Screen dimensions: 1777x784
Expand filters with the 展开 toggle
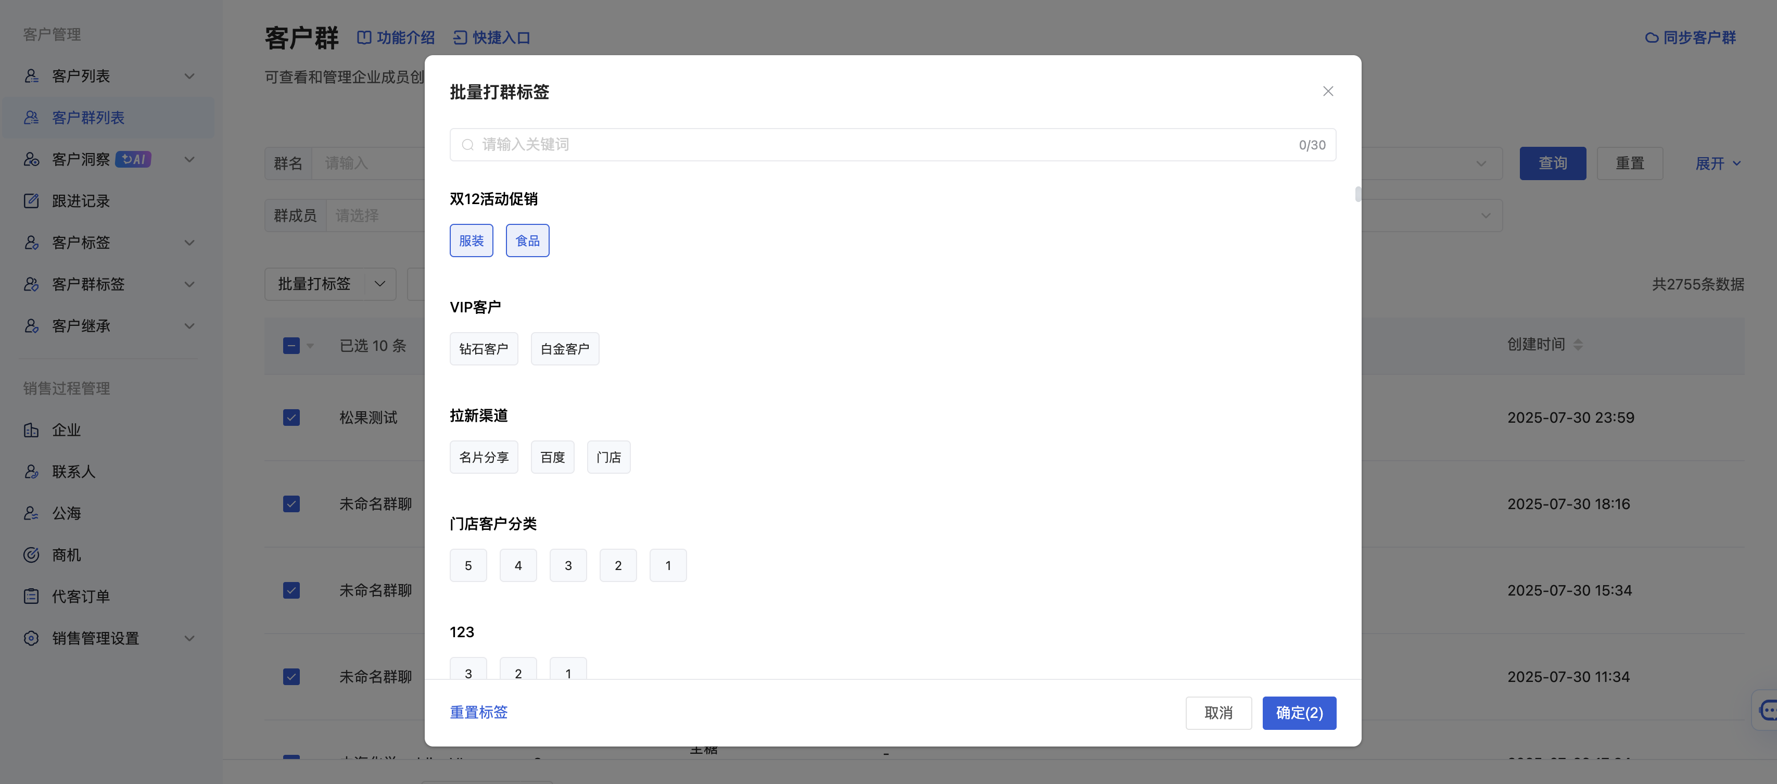1718,163
